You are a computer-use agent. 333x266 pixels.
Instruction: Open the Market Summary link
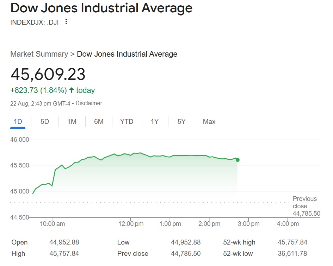[x=39, y=54]
